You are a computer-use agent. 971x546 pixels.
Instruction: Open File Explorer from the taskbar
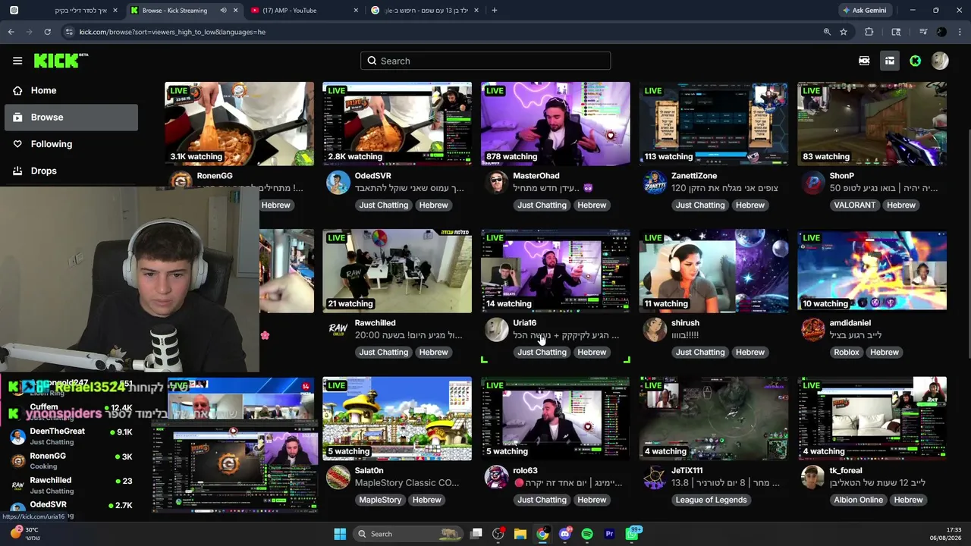(x=520, y=534)
